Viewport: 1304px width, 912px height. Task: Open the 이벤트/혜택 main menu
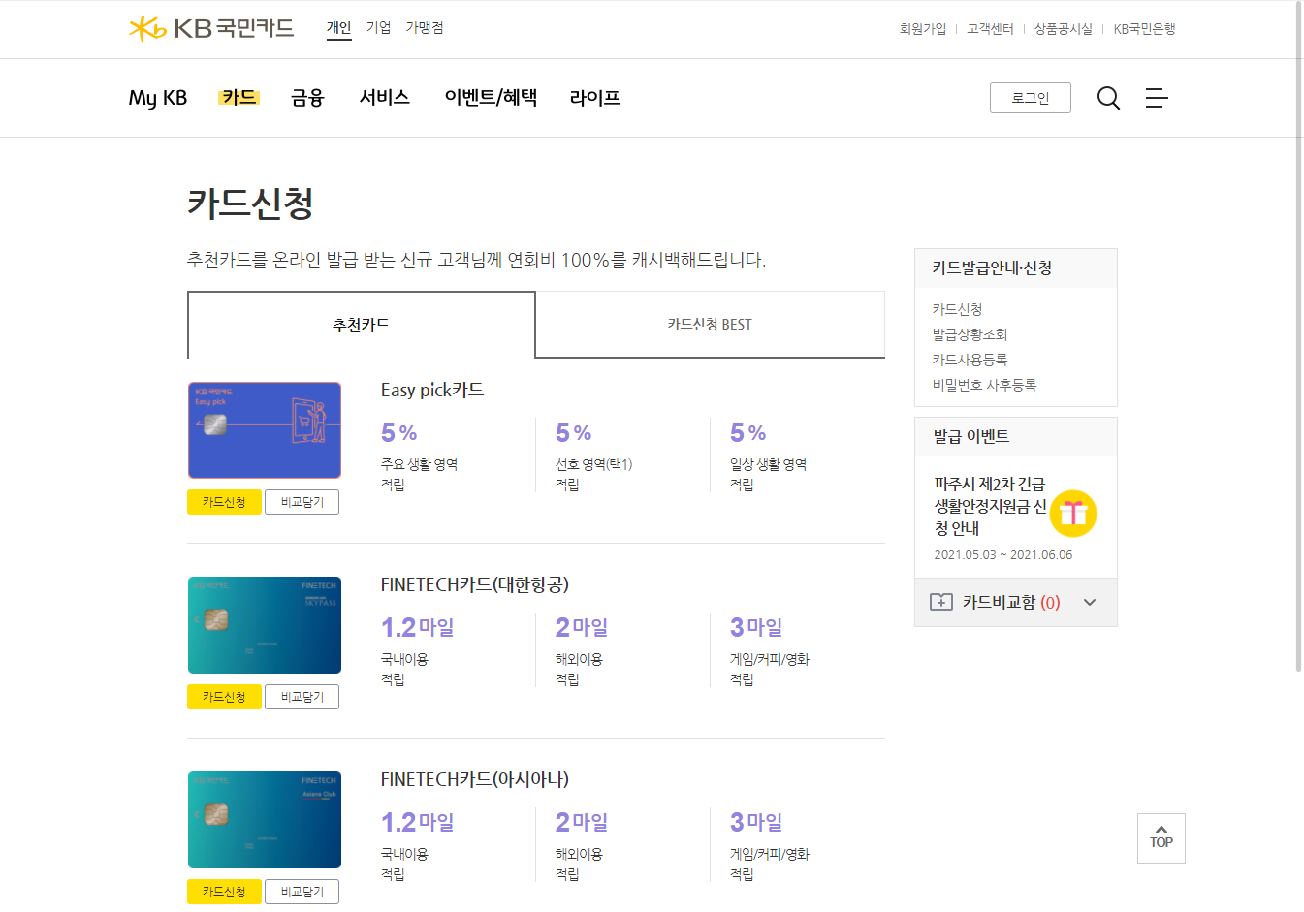[x=491, y=98]
